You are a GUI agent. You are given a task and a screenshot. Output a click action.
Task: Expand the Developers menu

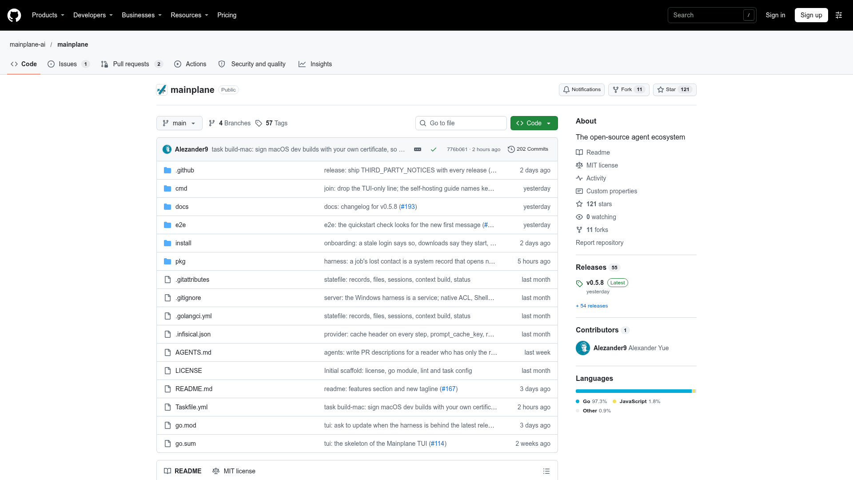93,15
